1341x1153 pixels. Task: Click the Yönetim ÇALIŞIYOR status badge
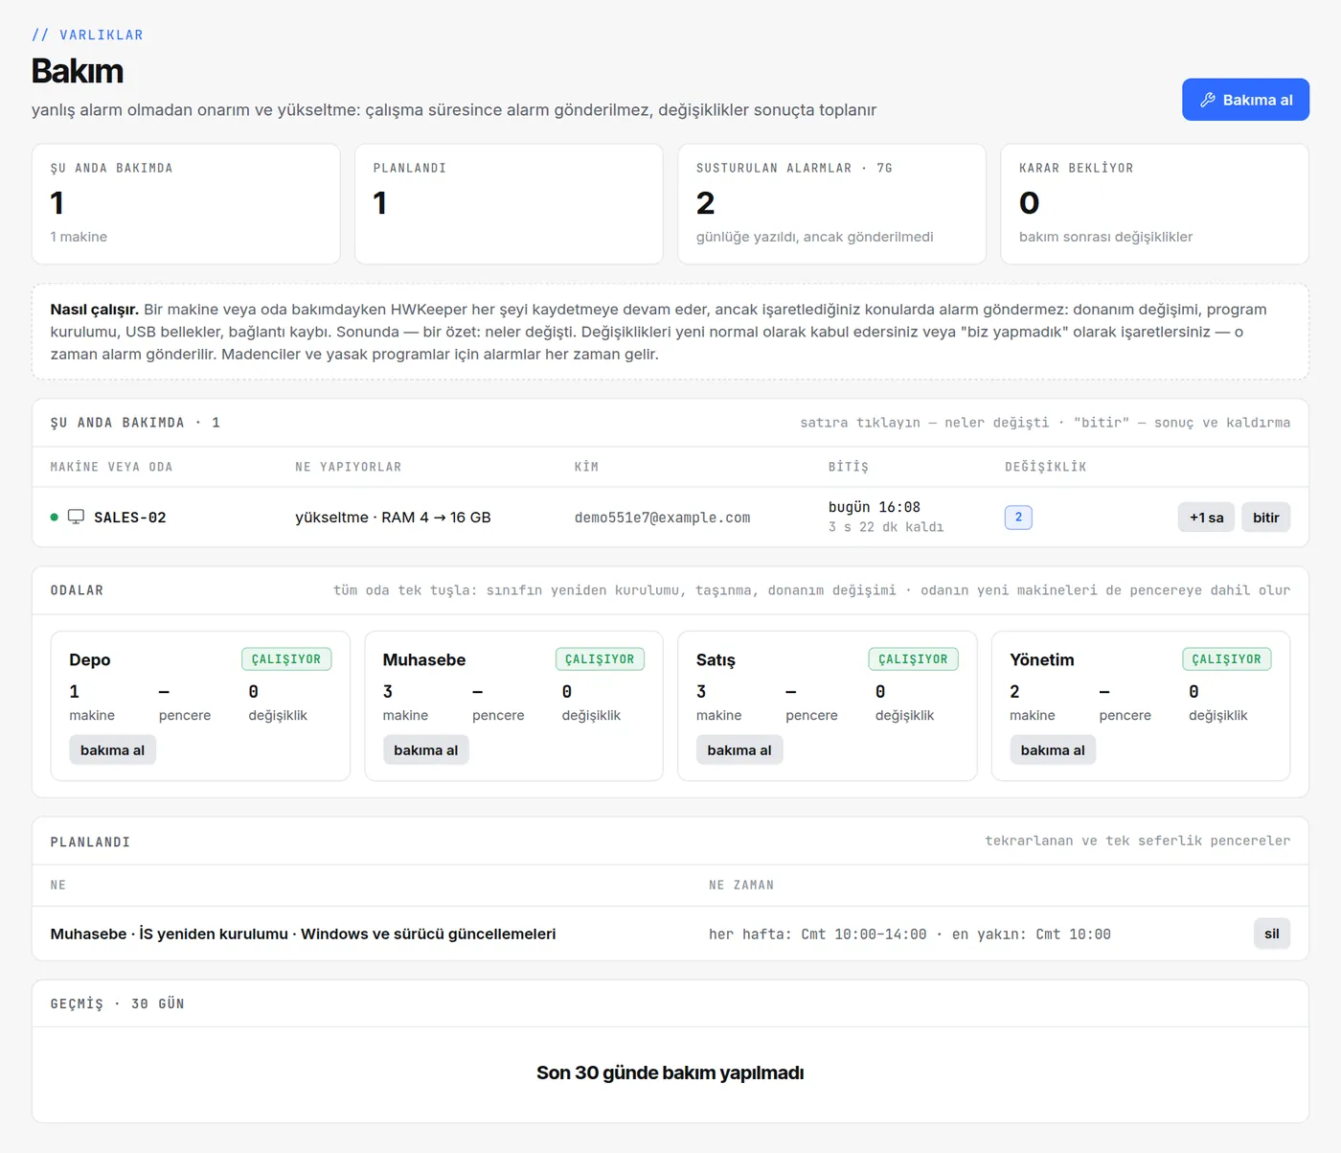coord(1226,659)
